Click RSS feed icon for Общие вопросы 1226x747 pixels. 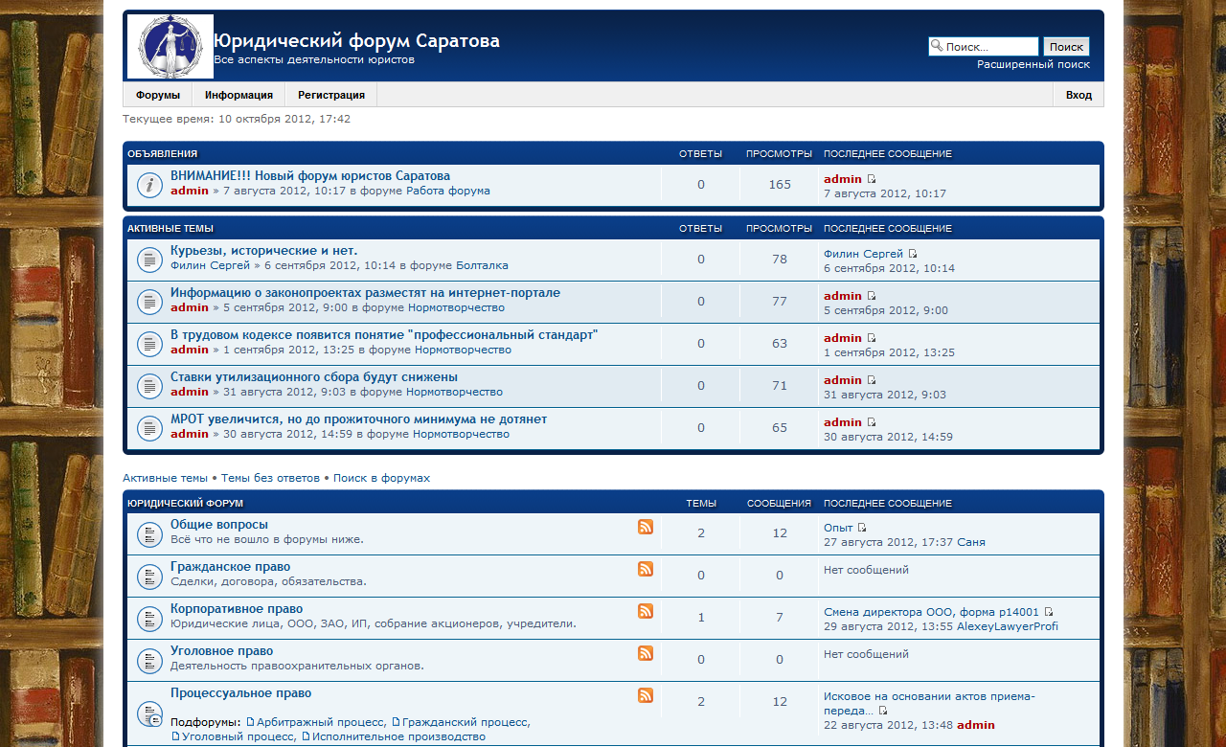(x=646, y=527)
